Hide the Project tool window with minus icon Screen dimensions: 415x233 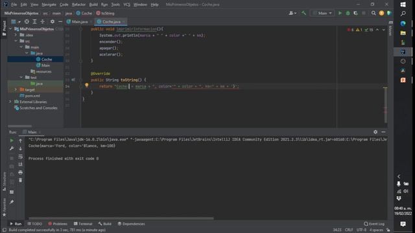click(60, 21)
